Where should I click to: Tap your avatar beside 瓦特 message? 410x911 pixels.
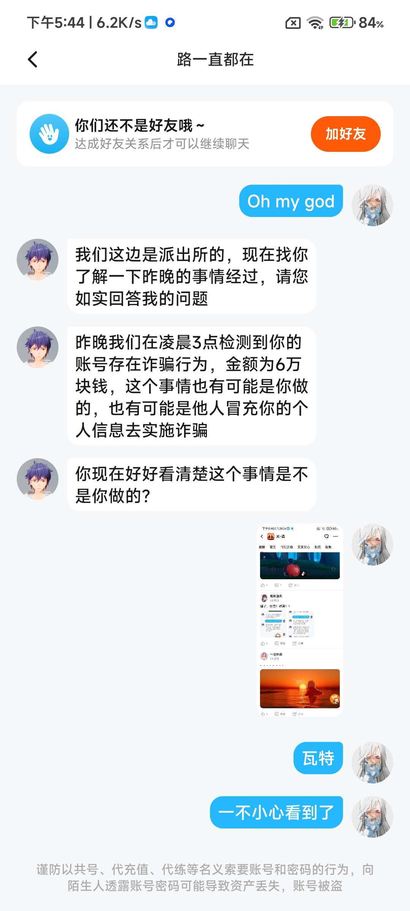tap(372, 763)
